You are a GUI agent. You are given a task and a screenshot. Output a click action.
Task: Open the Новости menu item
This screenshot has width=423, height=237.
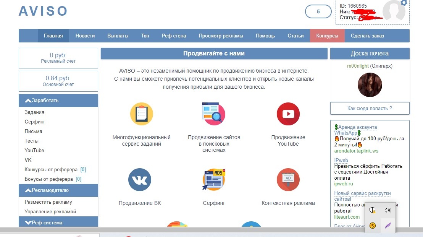[x=85, y=36]
